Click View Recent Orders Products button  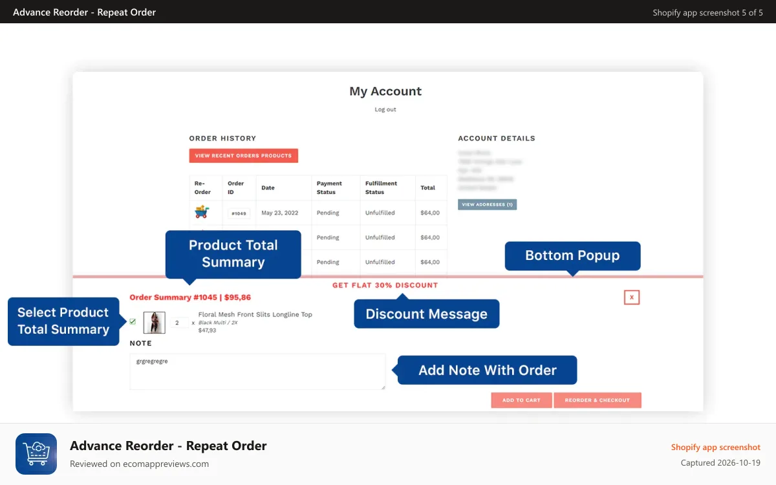click(x=243, y=156)
